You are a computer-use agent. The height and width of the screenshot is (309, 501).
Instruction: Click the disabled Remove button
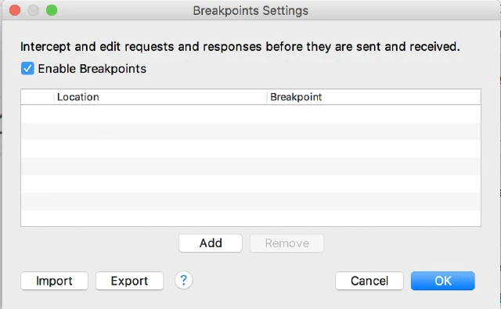pos(287,243)
